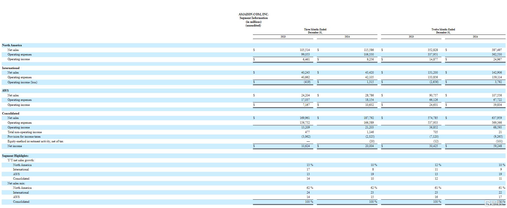Select the 187,792 consolidated net sales value
Image resolution: width=507 pixels, height=208 pixels.
pyautogui.click(x=369, y=118)
